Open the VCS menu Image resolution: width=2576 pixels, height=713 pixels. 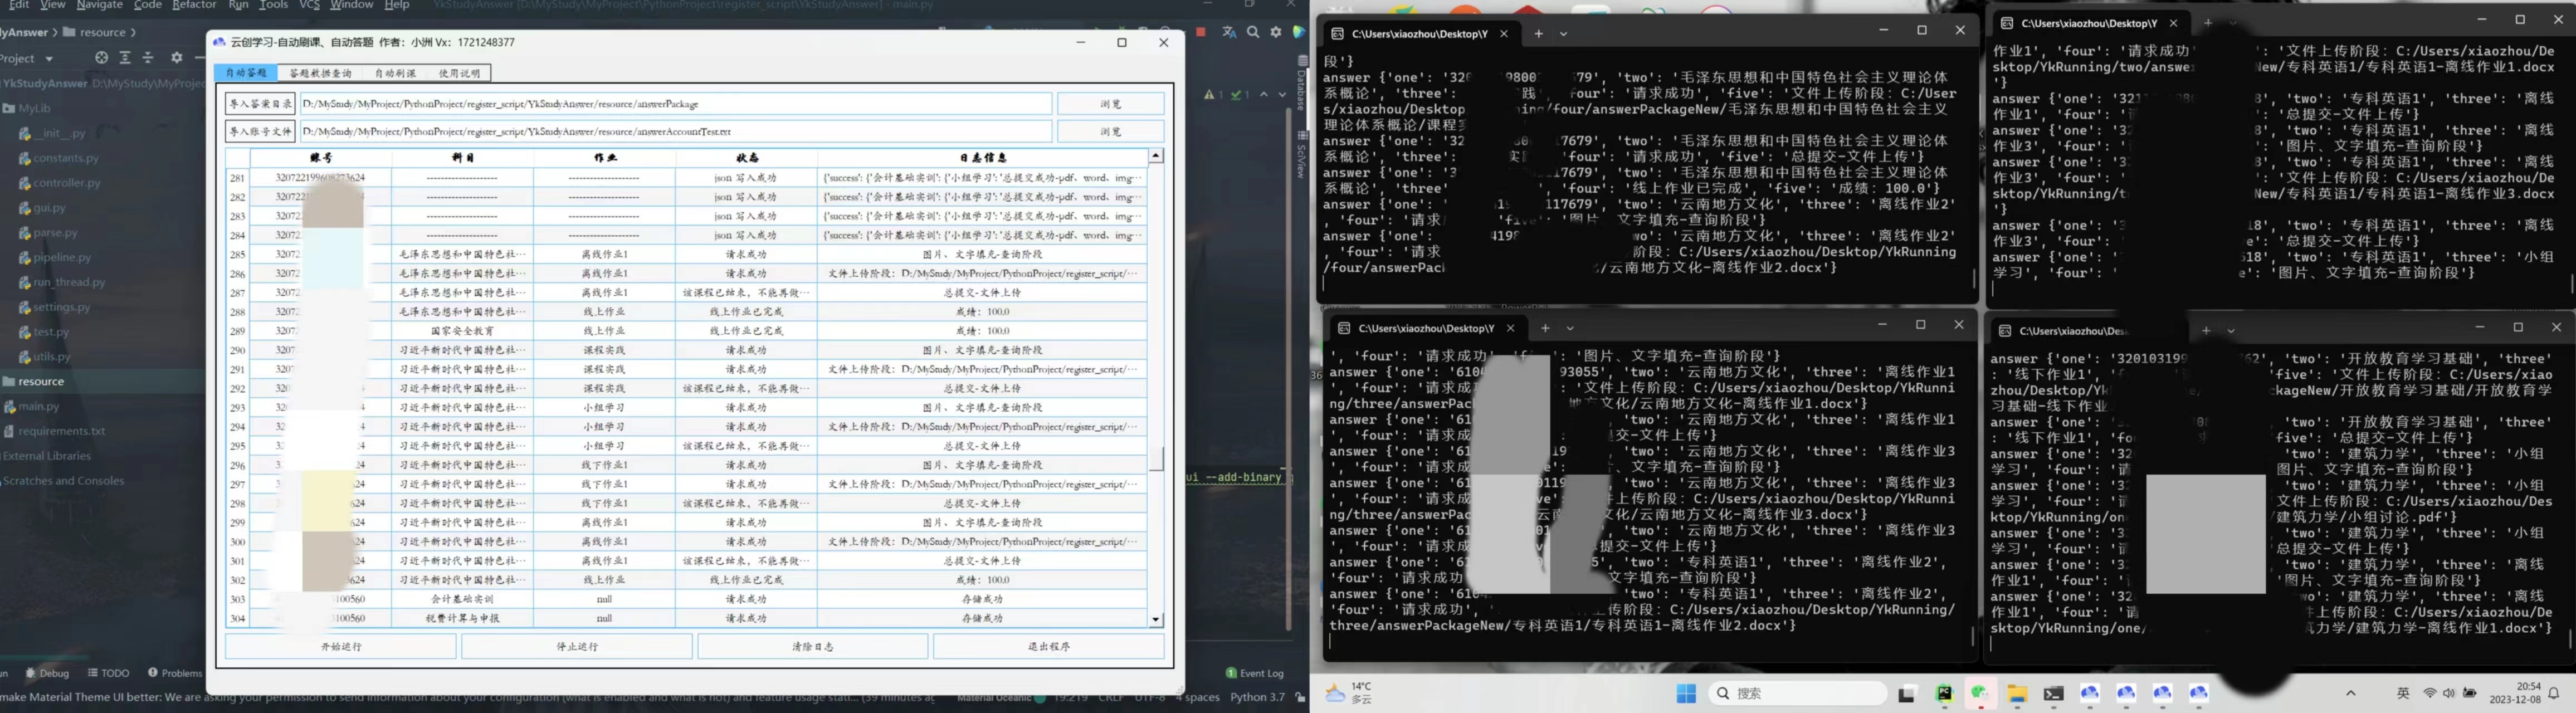(x=310, y=5)
